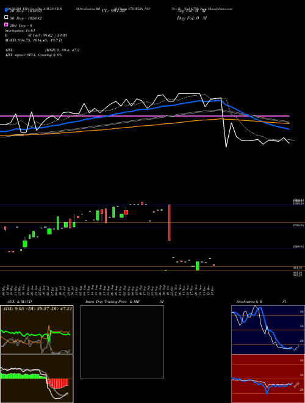Select the '200 Day - 0' legend text
This screenshot has height=403, width=305.
point(21,26)
